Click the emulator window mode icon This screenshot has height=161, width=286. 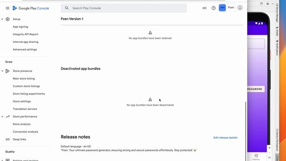point(261,4)
